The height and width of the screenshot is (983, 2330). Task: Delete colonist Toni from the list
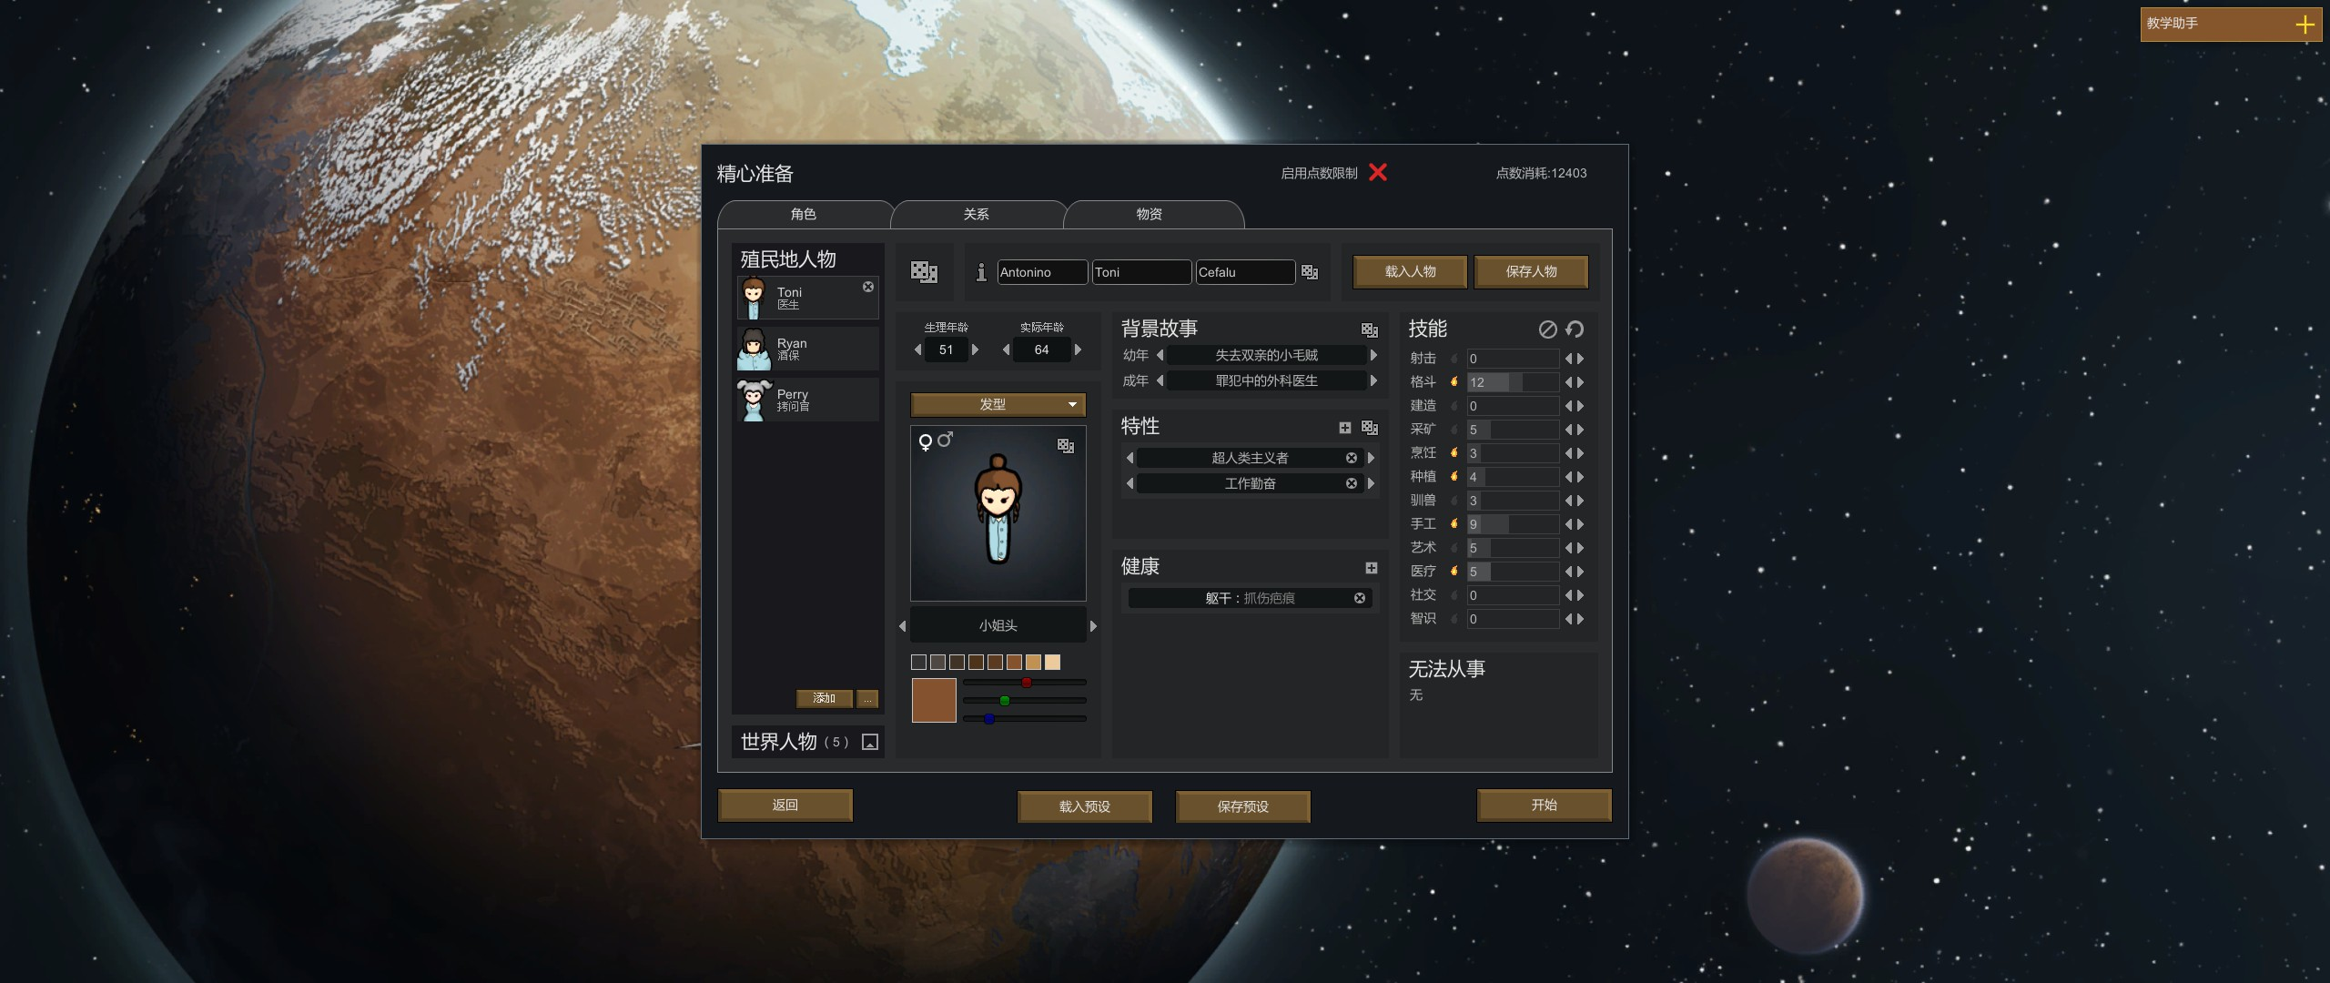(x=868, y=287)
